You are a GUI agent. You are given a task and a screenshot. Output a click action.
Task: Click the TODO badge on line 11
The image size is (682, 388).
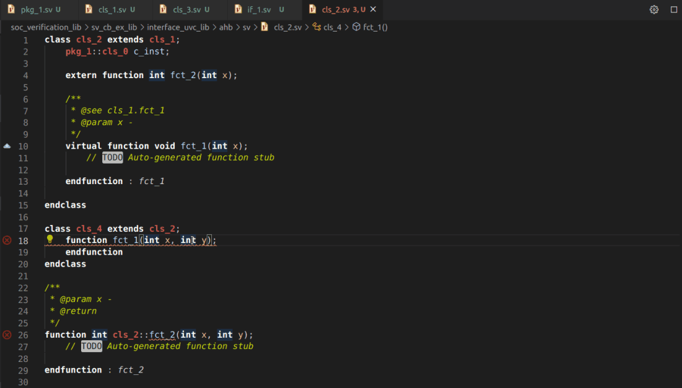coord(112,157)
